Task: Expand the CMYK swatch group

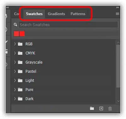Action: coord(15,53)
